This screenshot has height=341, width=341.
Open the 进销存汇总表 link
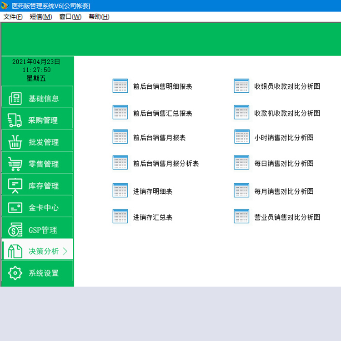153,217
